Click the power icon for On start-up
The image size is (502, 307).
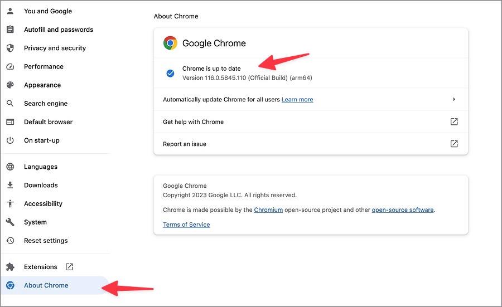point(10,140)
